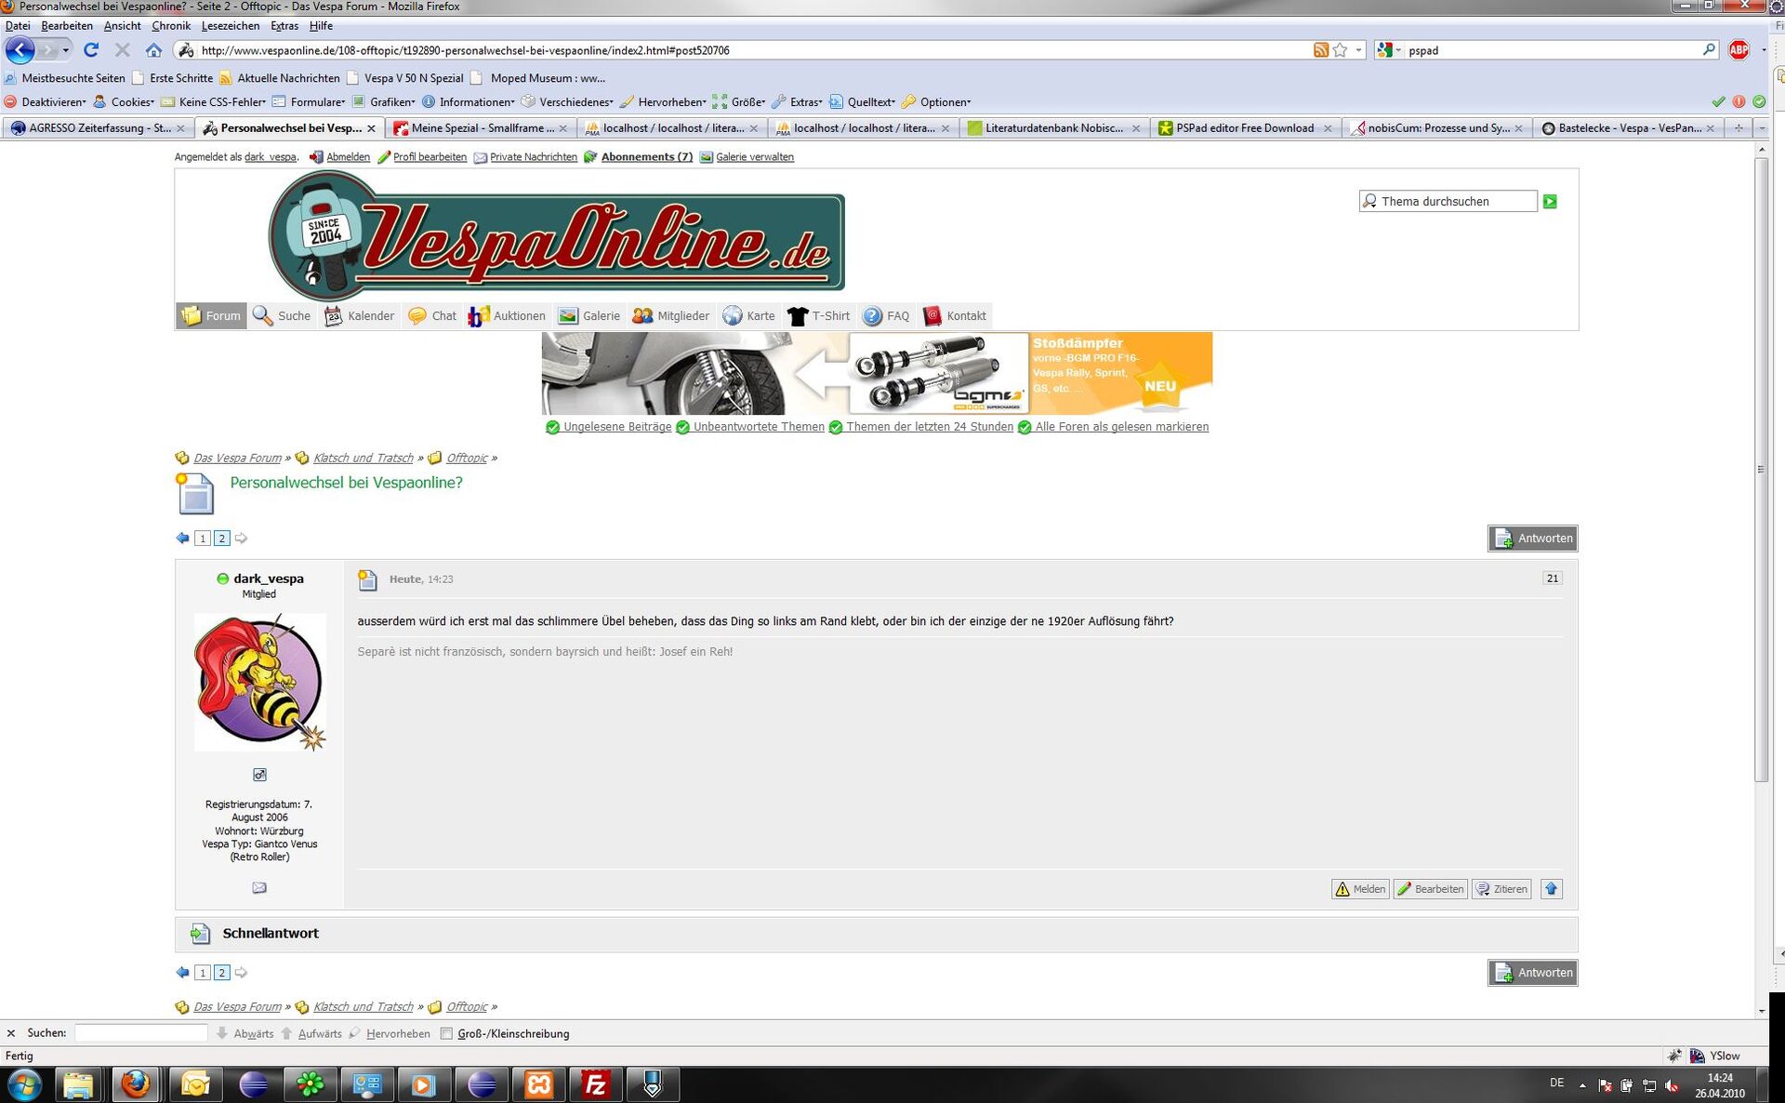This screenshot has height=1103, width=1785.
Task: Click the Antworten button above the post
Action: coord(1532,538)
